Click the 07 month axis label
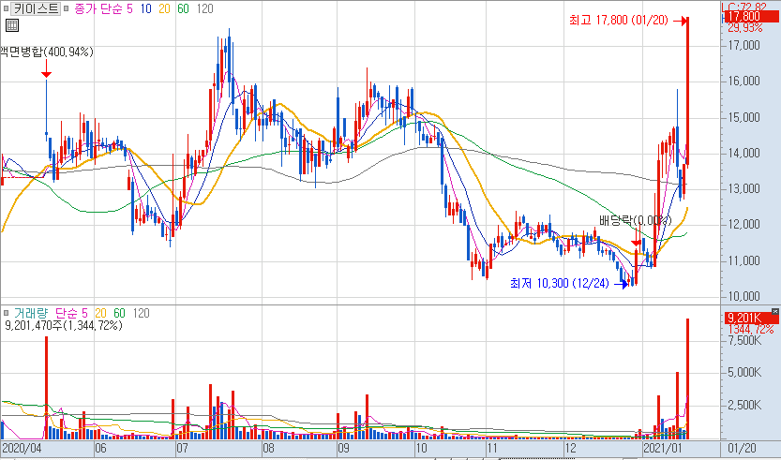The width and height of the screenshot is (781, 460). [x=182, y=448]
